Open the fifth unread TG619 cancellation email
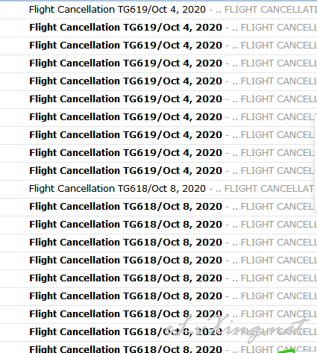The width and height of the screenshot is (317, 353). [x=158, y=99]
